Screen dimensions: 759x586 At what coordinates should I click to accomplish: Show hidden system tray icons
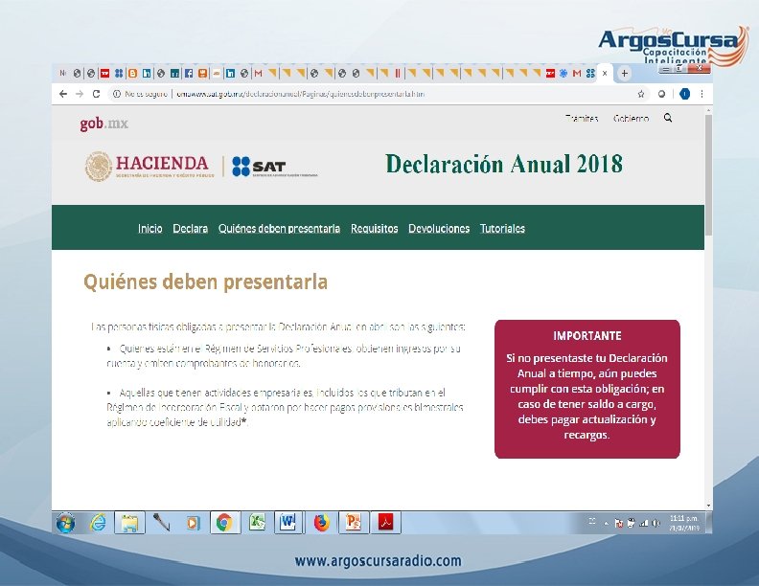(606, 523)
